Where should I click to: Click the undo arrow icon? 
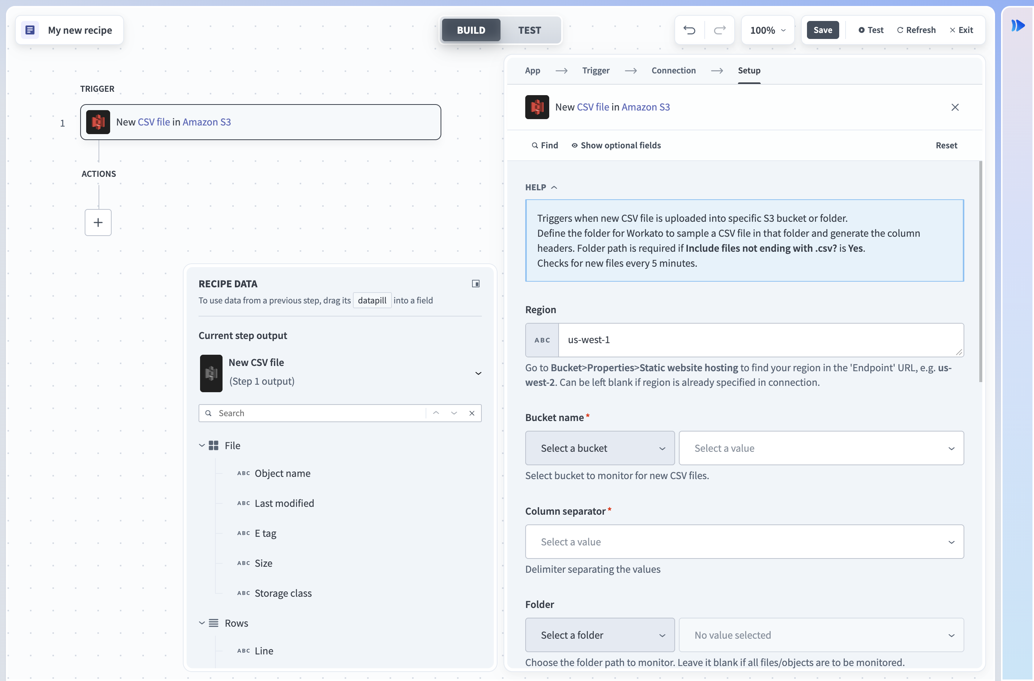pyautogui.click(x=689, y=30)
